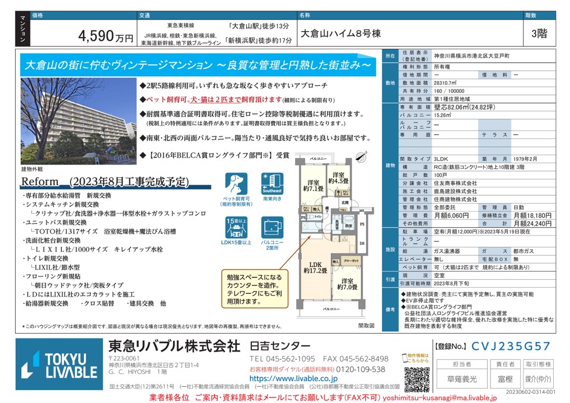This screenshot has width=570, height=403.
Task: Click the LDK 約17.2畳 room on the floor plan
Action: tap(316, 266)
